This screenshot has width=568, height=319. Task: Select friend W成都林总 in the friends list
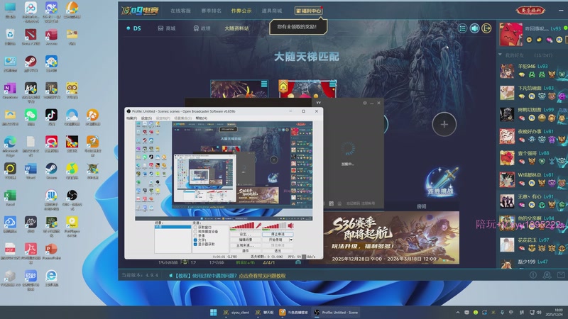click(x=532, y=179)
